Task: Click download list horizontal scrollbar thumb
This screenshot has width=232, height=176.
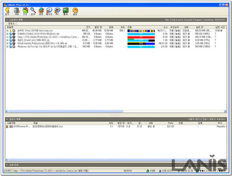Action: (66, 111)
